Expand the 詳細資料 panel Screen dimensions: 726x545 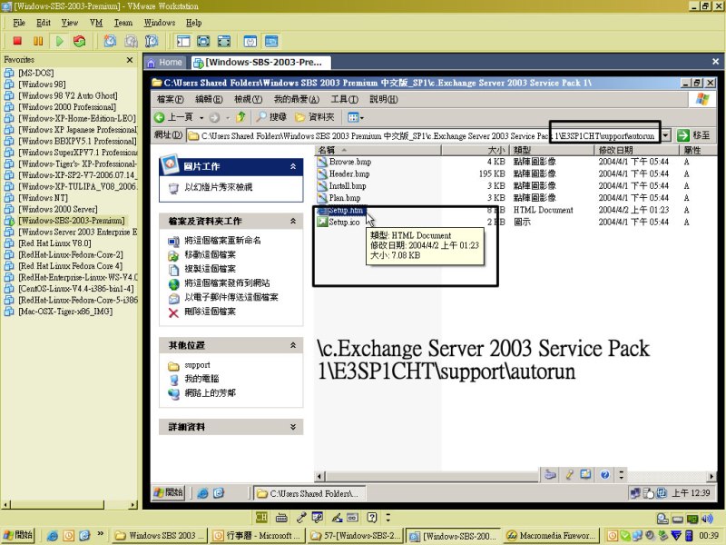click(x=293, y=427)
